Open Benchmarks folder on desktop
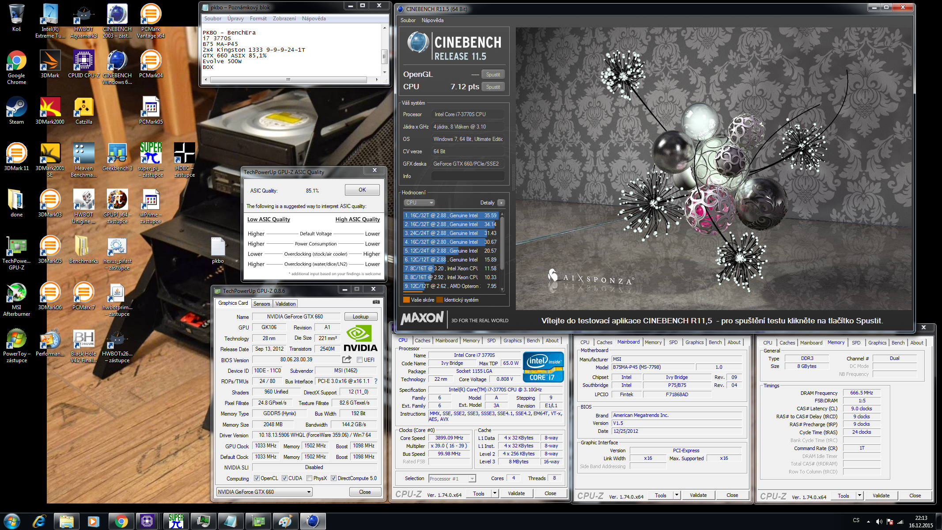This screenshot has width=942, height=530. [83, 250]
